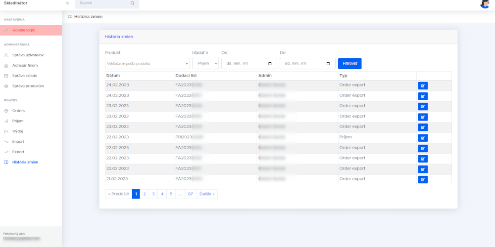Open the Orders section
The height and width of the screenshot is (247, 495).
point(18,111)
